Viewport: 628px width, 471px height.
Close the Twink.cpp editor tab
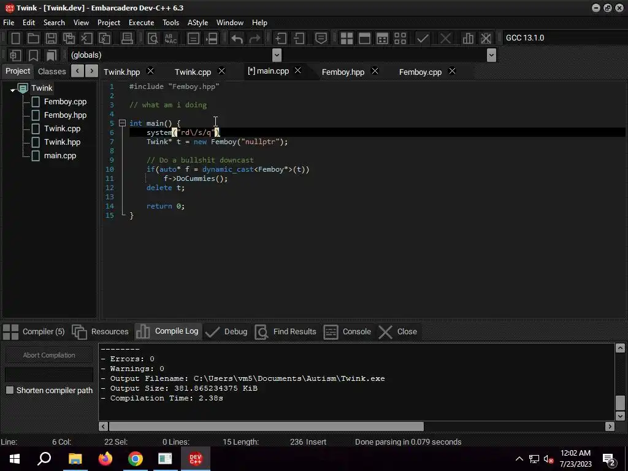pyautogui.click(x=221, y=71)
